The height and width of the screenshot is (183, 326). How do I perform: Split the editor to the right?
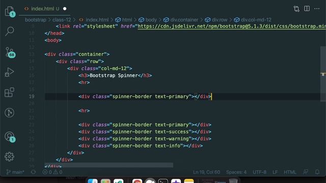[307, 9]
